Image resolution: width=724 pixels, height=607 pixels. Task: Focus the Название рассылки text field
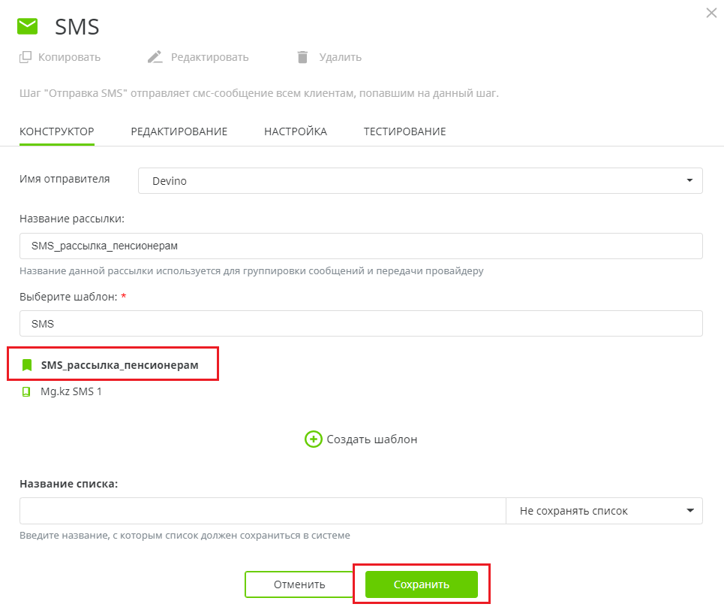coord(360,246)
